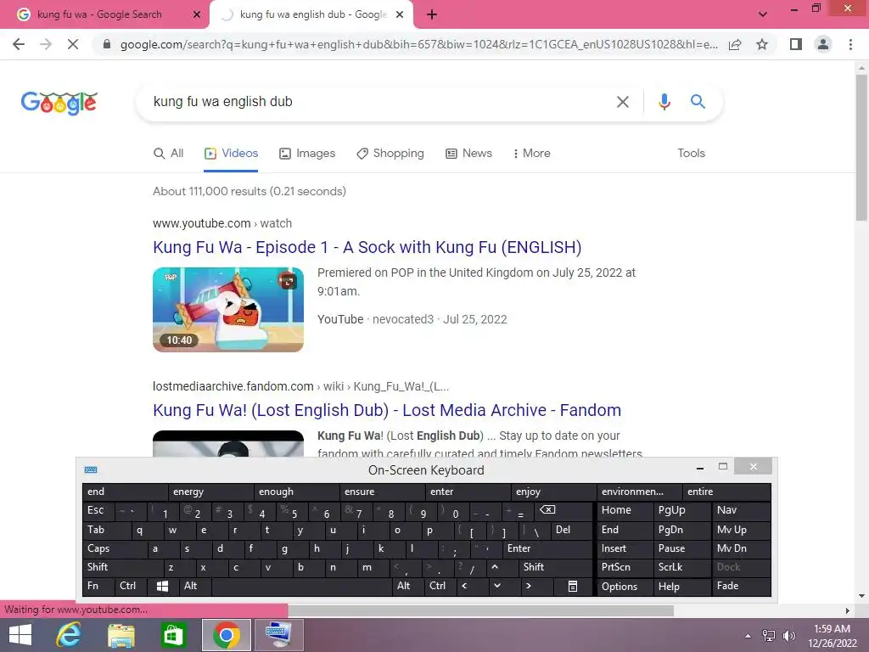Play the 10:40 Kung Fu Wa thumbnail

228,309
